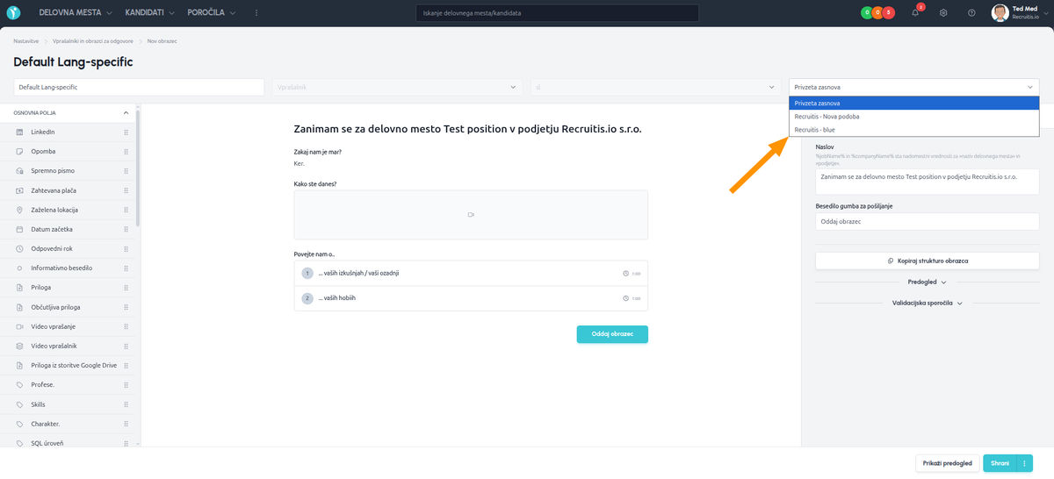This screenshot has width=1054, height=479.
Task: Click video camera icon in Kako ste danes box
Action: coord(471,215)
